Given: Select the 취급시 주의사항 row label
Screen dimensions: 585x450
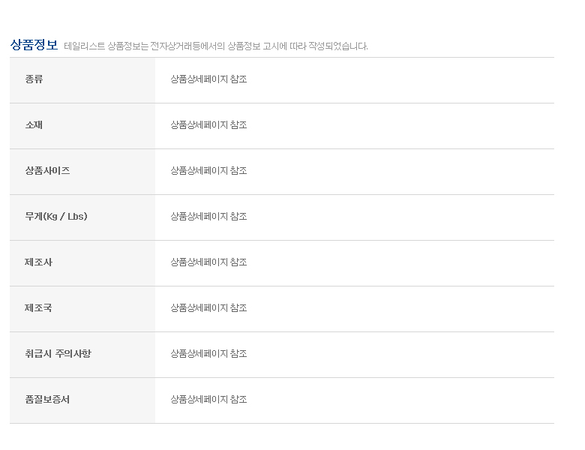Looking at the screenshot, I should 58,354.
